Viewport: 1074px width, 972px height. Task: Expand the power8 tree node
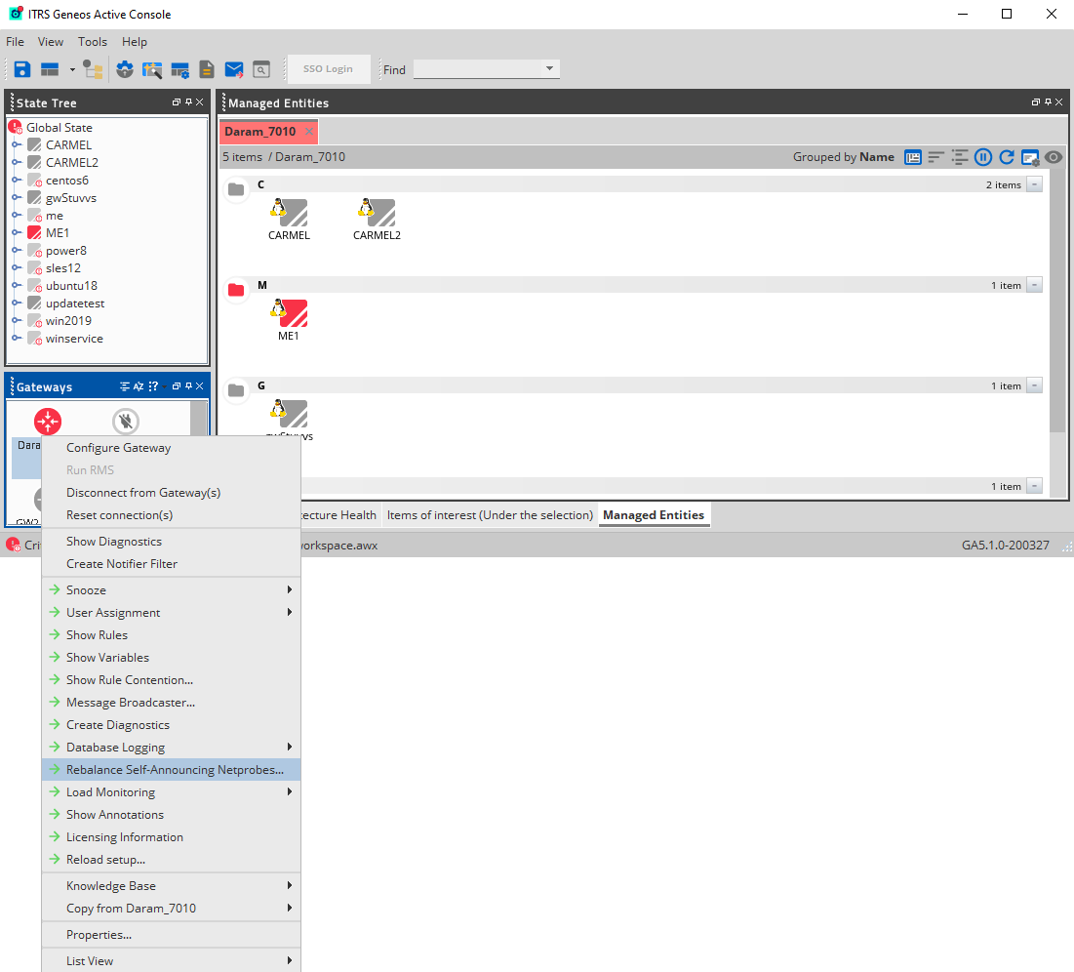coord(17,250)
